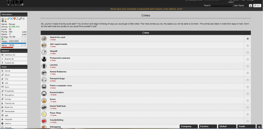This screenshot has width=263, height=129.
Task: Click the Counterfeiting red icon
Action: tap(44, 121)
